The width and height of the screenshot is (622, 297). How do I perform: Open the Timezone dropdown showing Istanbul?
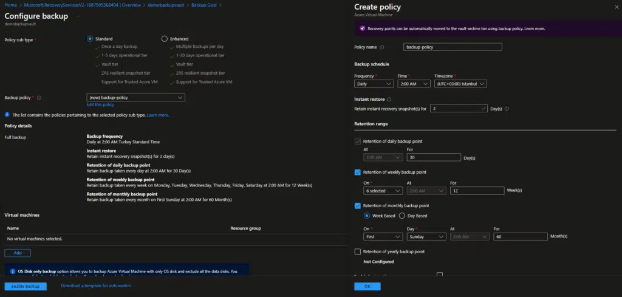tap(460, 84)
